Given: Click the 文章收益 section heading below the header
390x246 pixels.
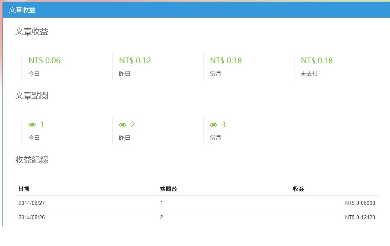Looking at the screenshot, I should pos(32,32).
